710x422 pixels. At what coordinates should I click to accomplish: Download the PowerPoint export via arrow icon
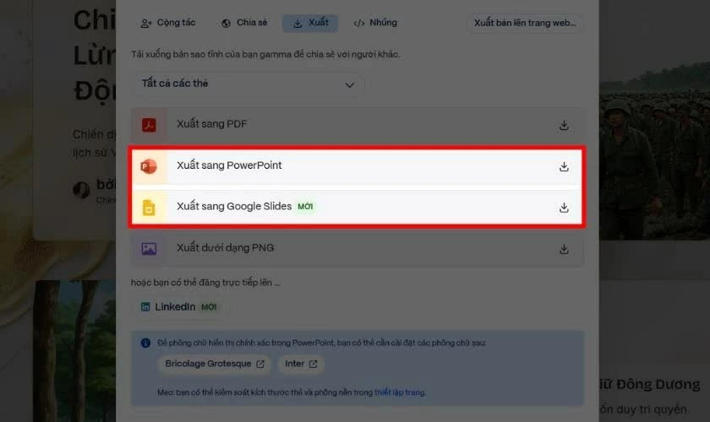(x=564, y=166)
